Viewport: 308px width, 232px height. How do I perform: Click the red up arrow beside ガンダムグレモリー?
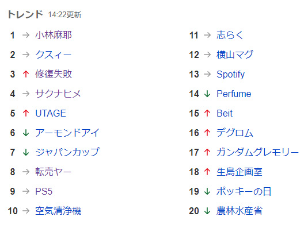pos(207,152)
